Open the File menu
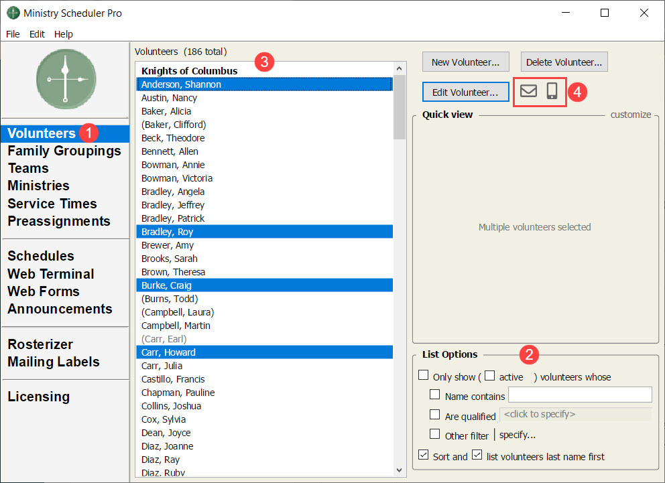This screenshot has height=483, width=665. coord(13,34)
